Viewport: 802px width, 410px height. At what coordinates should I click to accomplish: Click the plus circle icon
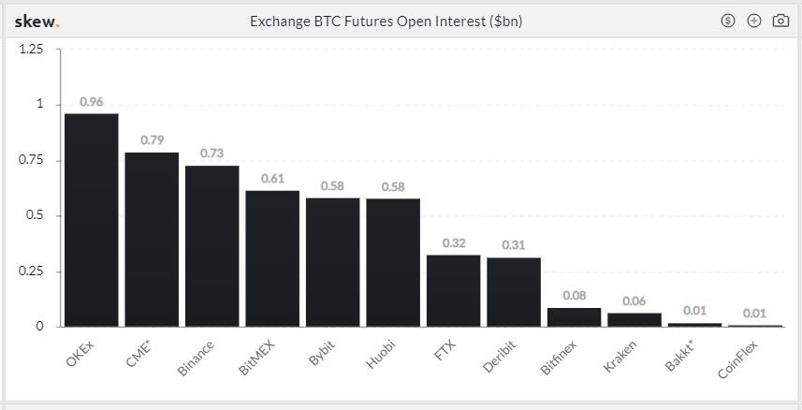[x=754, y=21]
